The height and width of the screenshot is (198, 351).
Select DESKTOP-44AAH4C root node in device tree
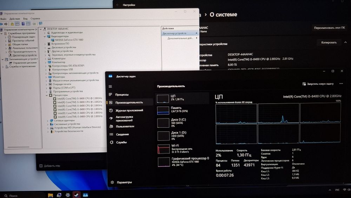[58, 29]
